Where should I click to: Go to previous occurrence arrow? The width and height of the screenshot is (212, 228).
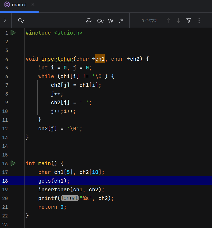pos(168,21)
